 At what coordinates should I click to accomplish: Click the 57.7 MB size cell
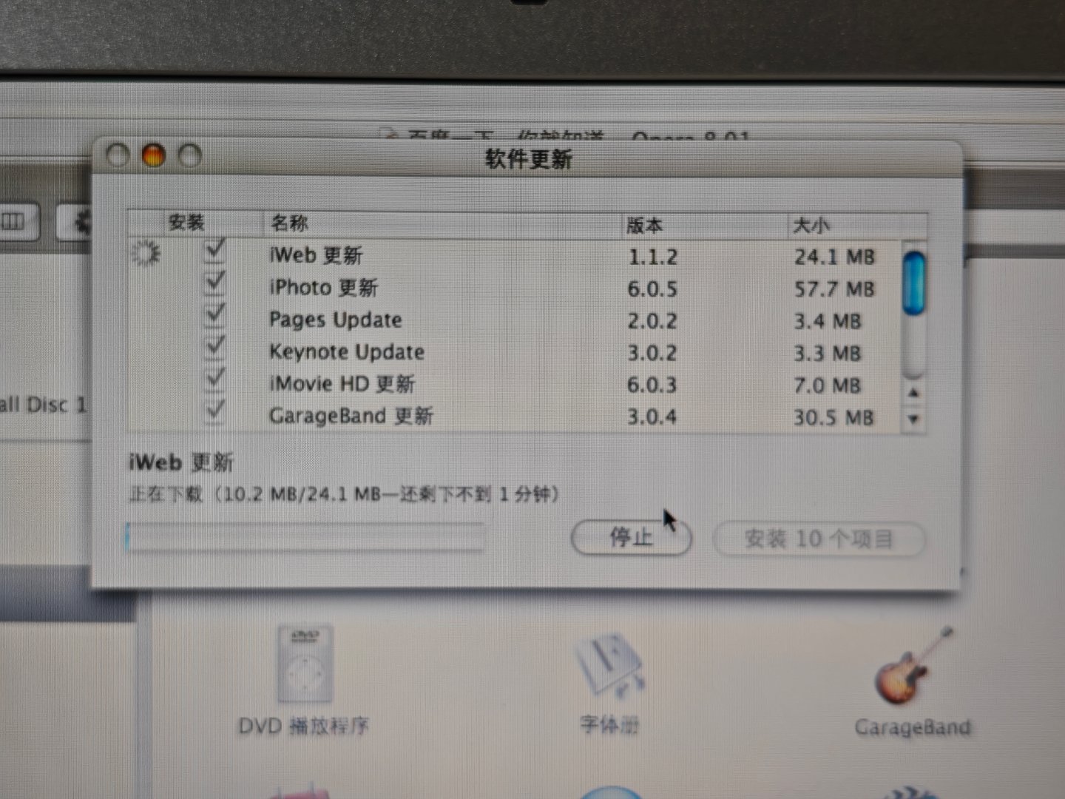tap(834, 289)
